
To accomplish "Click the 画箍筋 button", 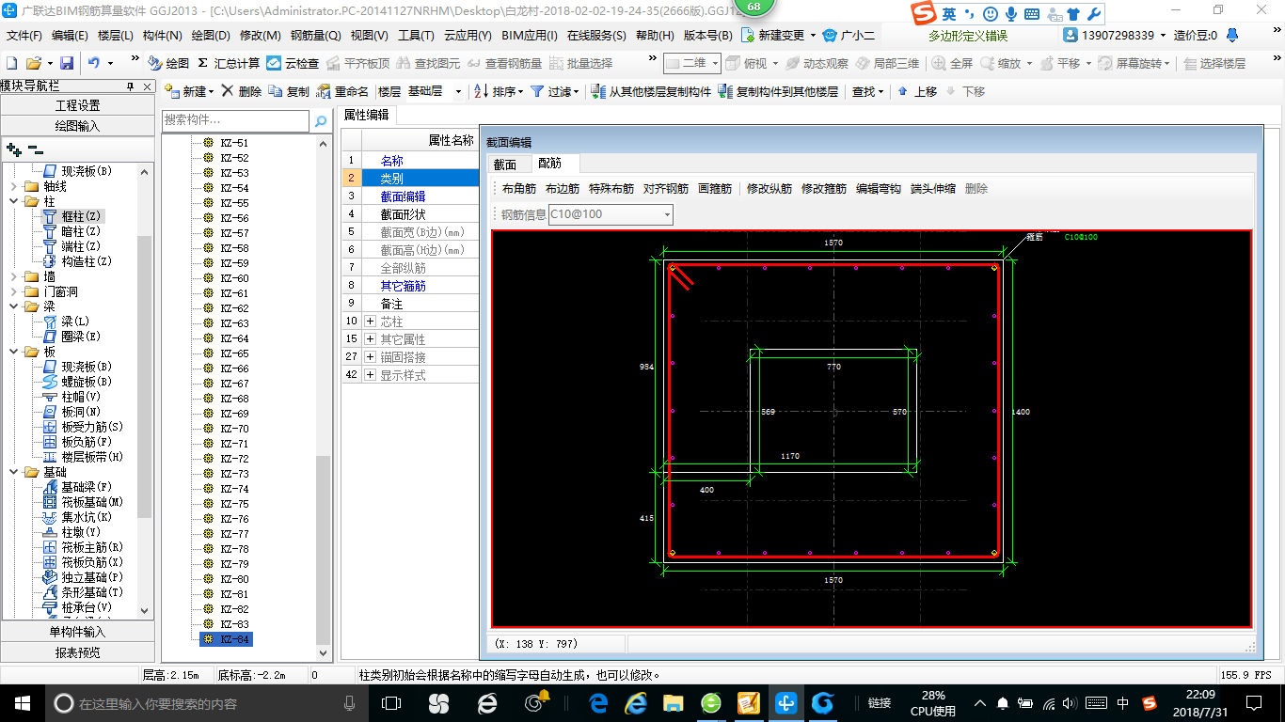I will click(x=715, y=189).
